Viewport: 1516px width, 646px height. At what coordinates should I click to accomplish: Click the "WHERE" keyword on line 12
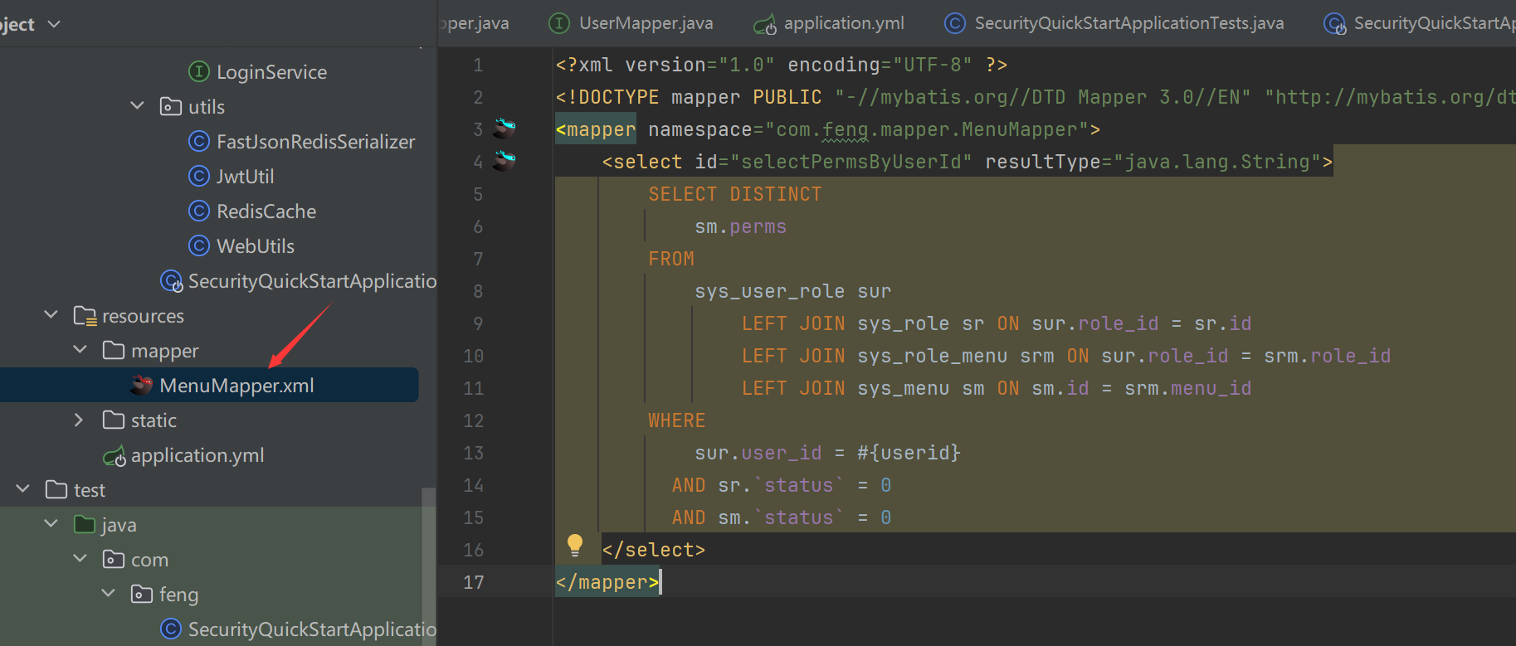[x=677, y=420]
